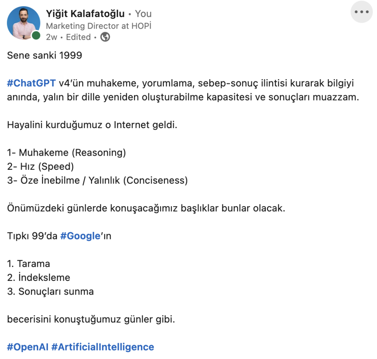377x359 pixels.
Task: Click the You label beside the name
Action: [x=143, y=14]
